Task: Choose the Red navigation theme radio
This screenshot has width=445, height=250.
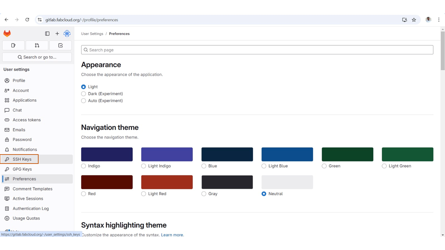Action: (x=83, y=194)
